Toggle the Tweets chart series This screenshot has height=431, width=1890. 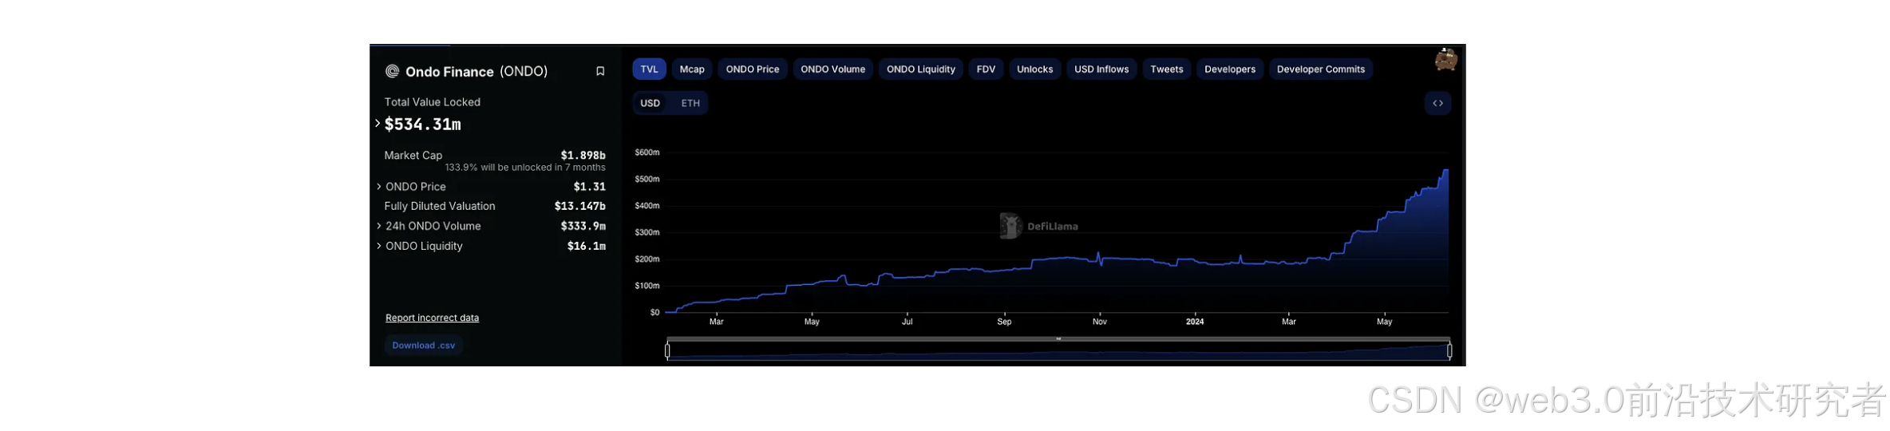(x=1166, y=69)
